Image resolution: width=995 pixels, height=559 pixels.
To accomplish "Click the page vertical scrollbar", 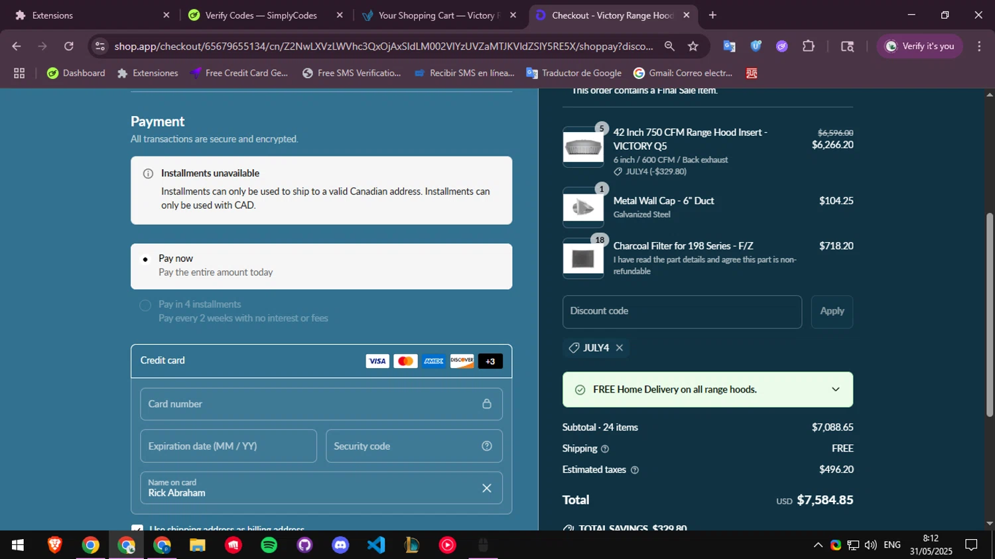I will 990,315.
